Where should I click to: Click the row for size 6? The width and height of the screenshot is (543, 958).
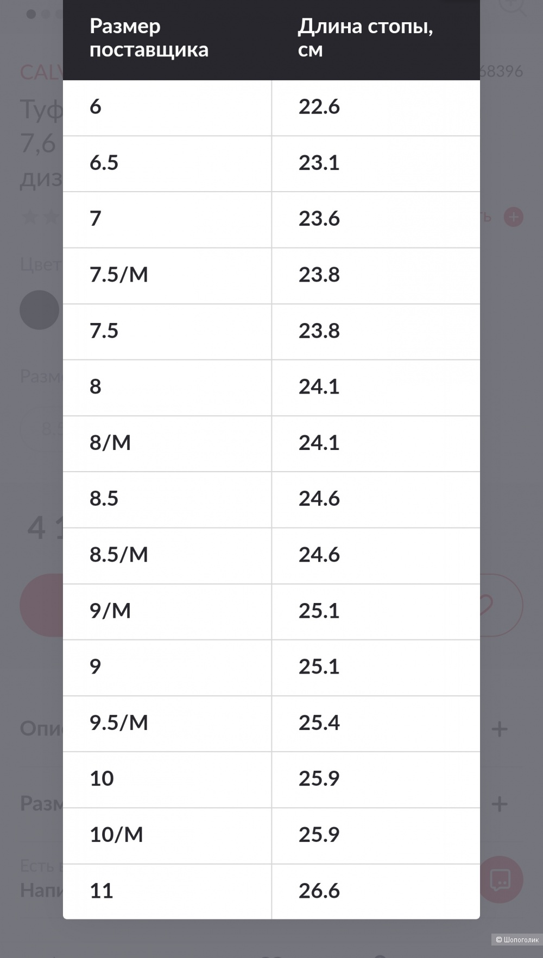pyautogui.click(x=271, y=107)
